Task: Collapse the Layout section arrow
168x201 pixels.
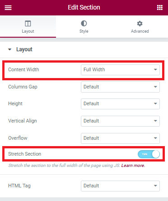Action: pos(10,49)
